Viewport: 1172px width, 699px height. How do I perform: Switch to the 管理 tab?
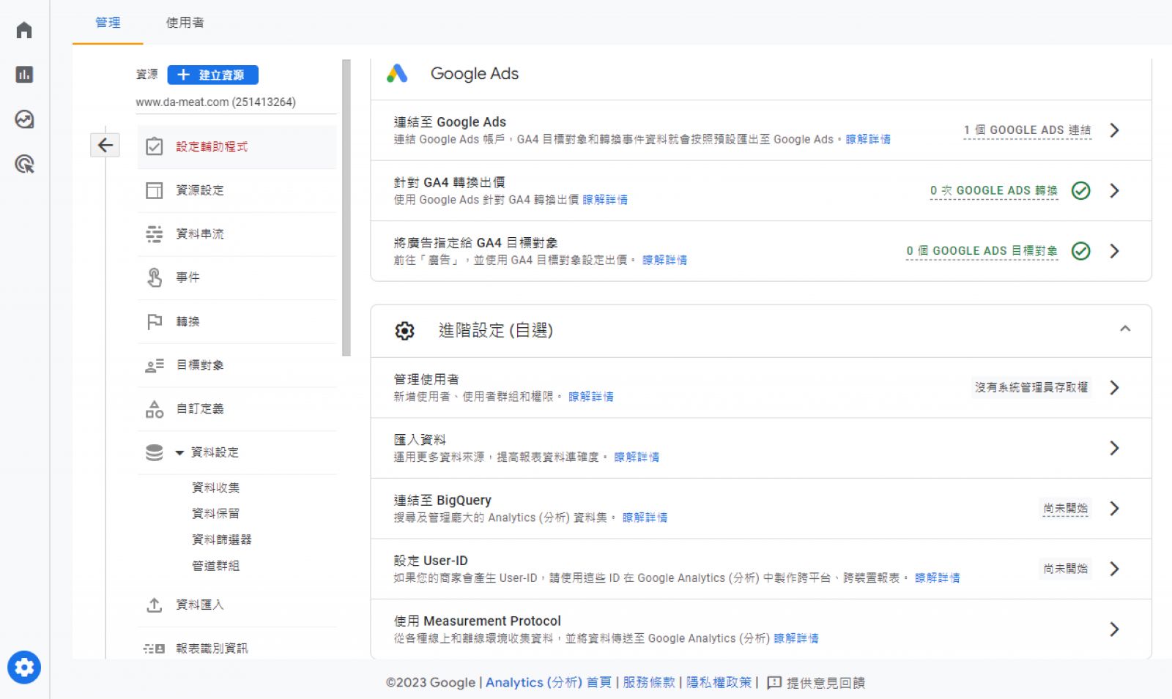point(108,23)
